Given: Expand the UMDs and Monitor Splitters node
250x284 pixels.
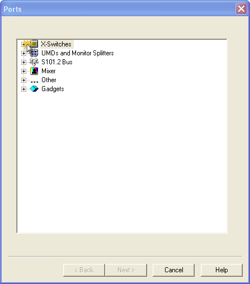Looking at the screenshot, I should 23,53.
